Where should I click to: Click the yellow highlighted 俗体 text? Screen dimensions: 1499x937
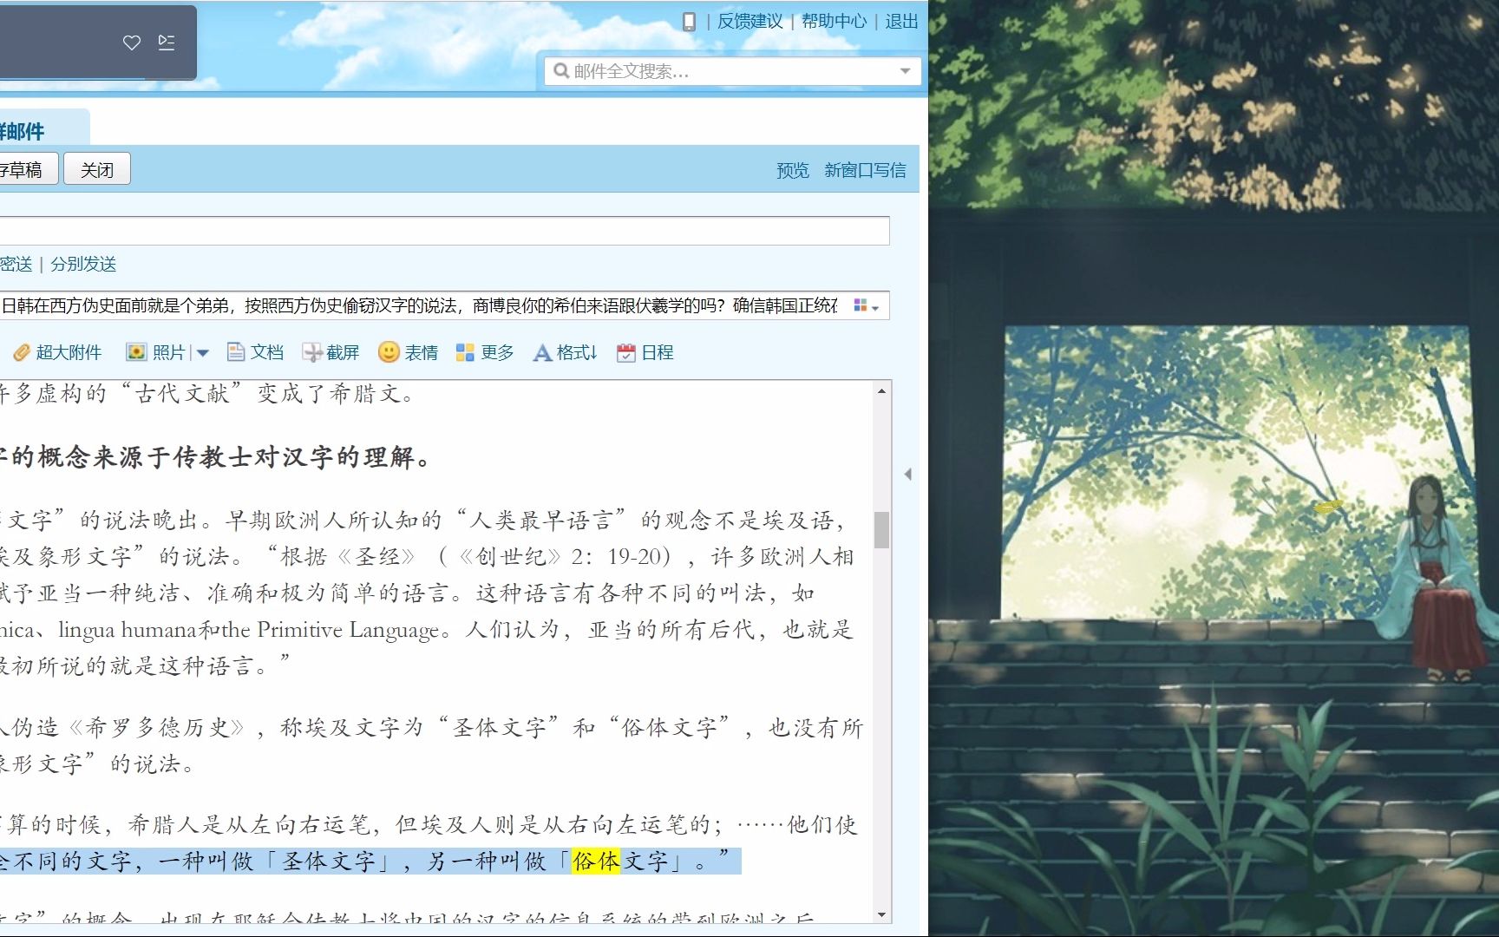click(x=596, y=862)
